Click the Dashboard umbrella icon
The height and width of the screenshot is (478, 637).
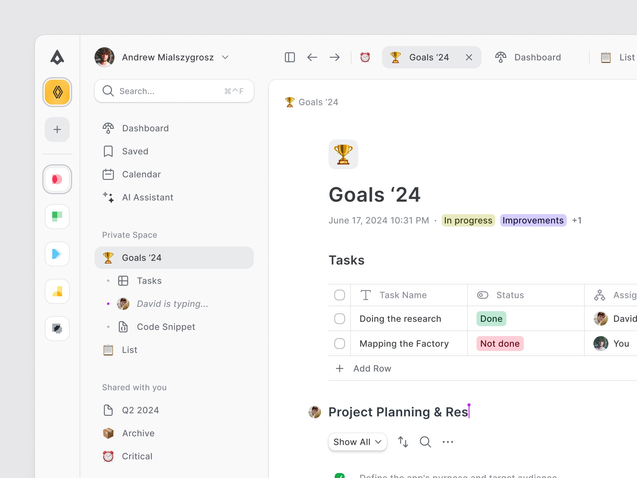500,57
